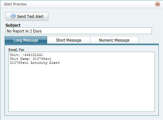Click the "310769so1 Activity Alert" line start
The height and width of the screenshot is (120, 163).
[10, 63]
